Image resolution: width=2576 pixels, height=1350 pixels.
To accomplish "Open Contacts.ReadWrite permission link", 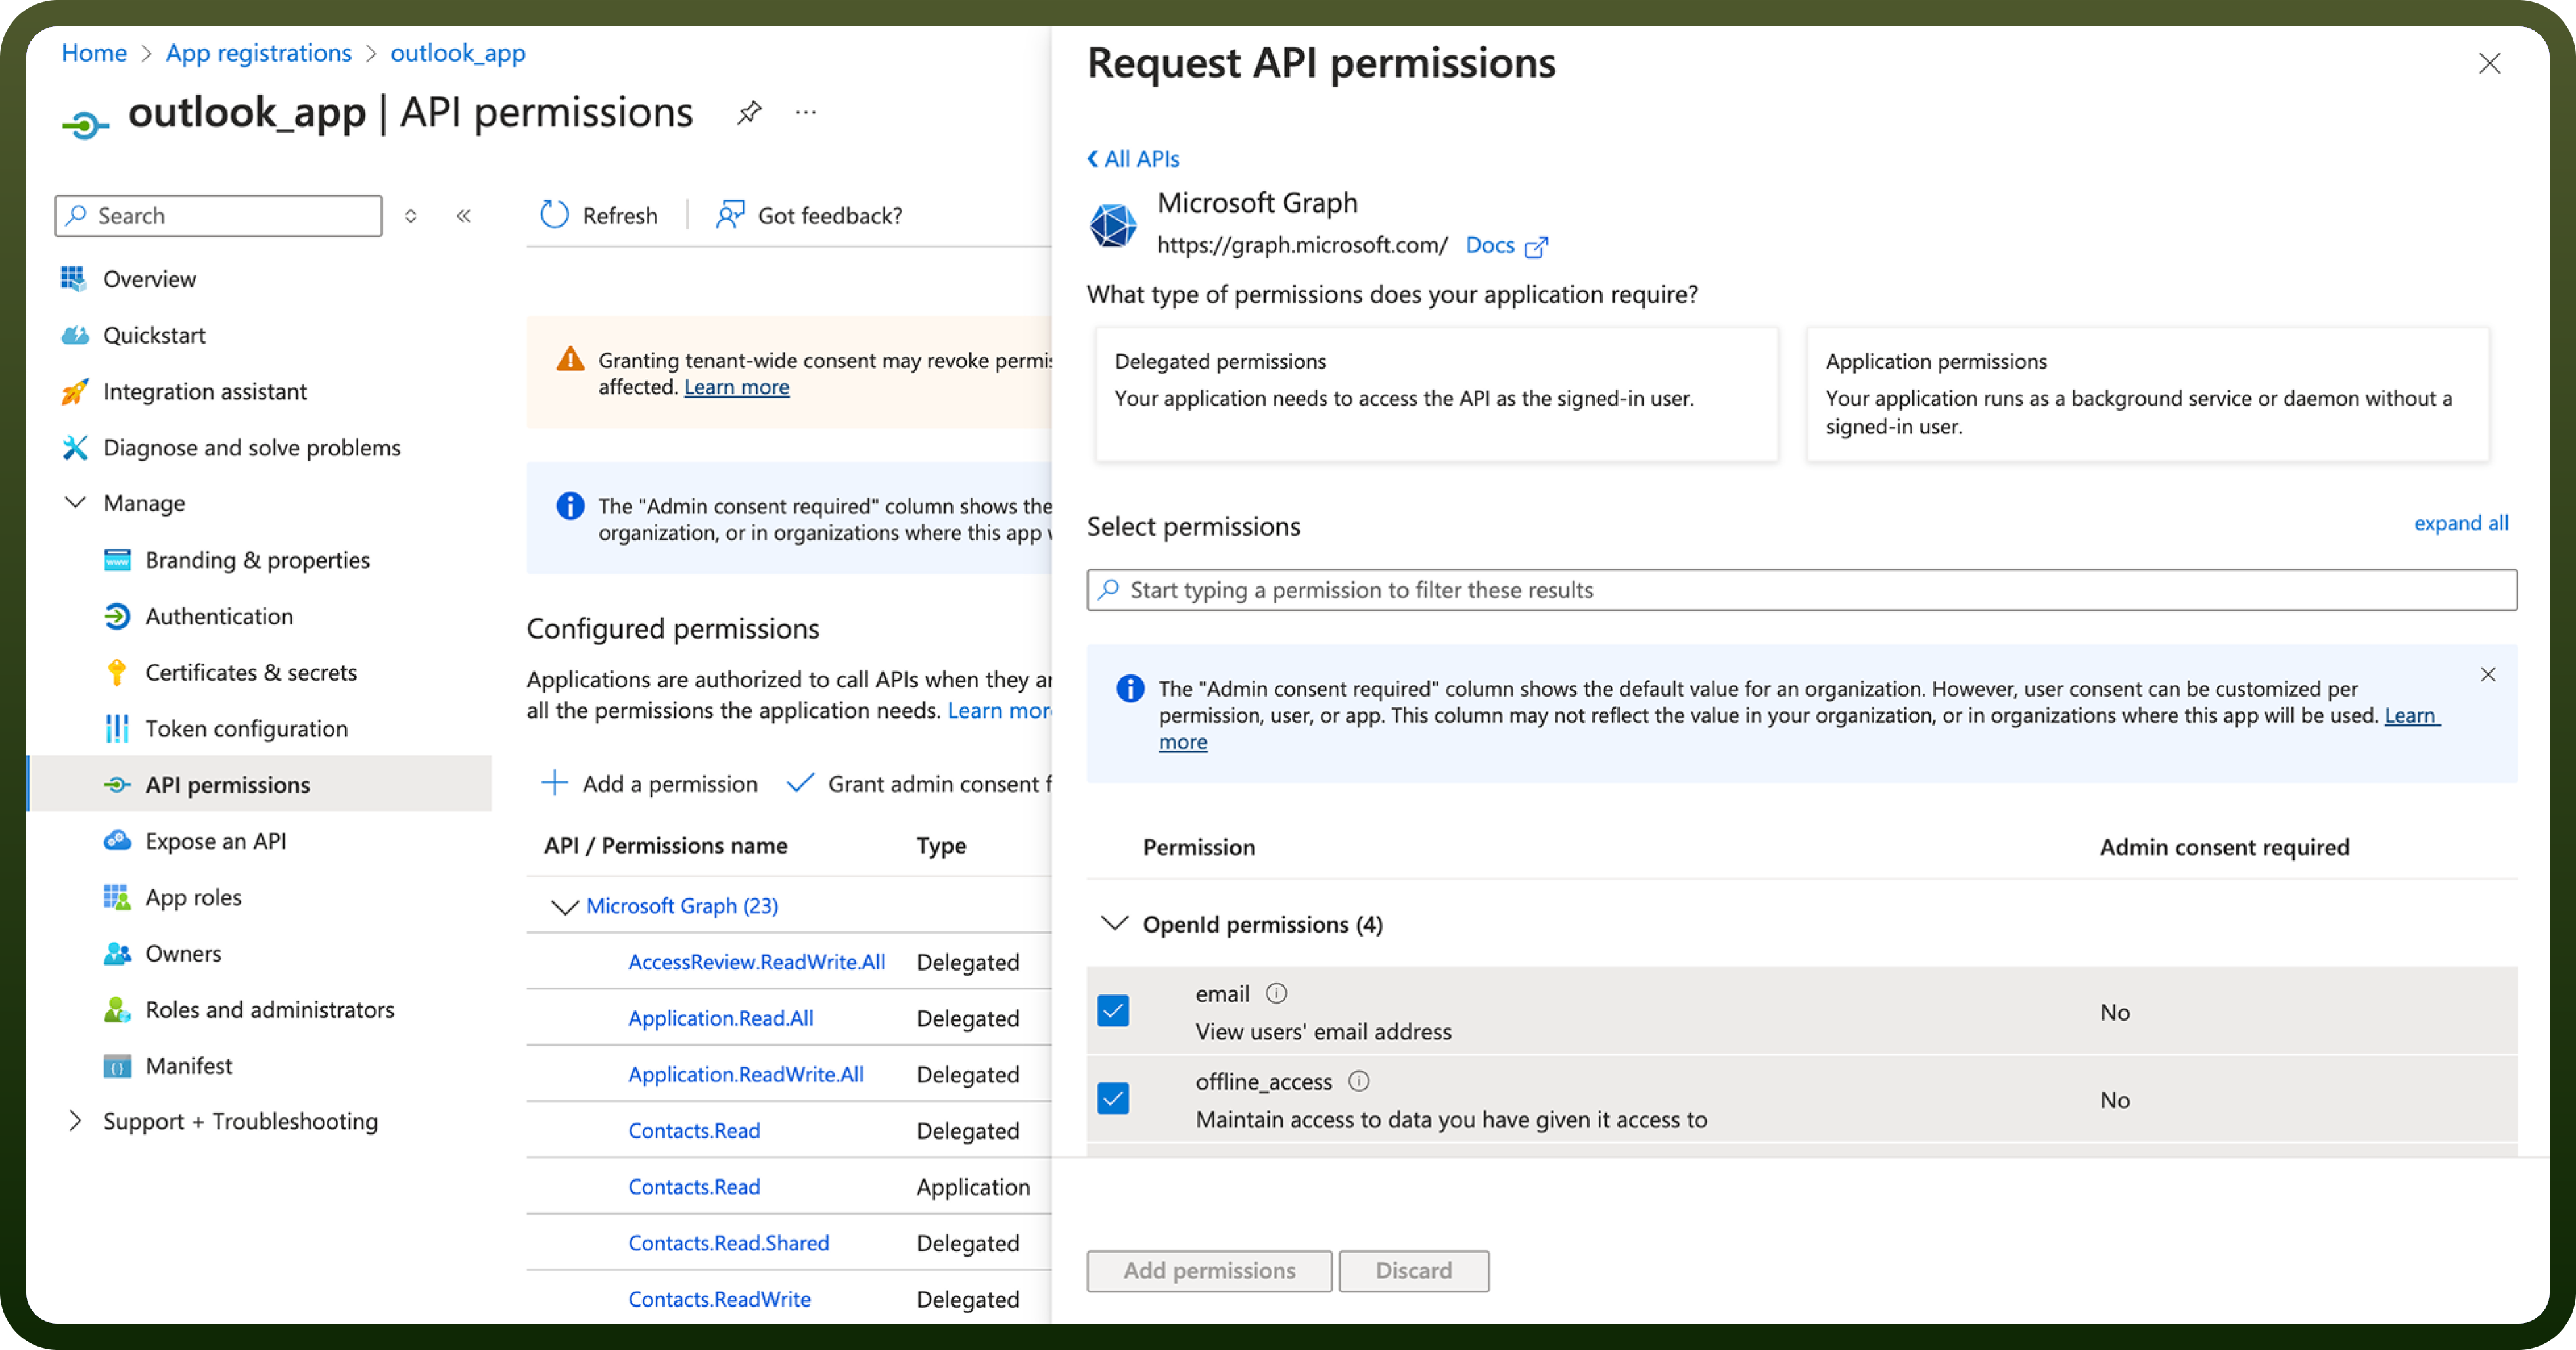I will [719, 1299].
